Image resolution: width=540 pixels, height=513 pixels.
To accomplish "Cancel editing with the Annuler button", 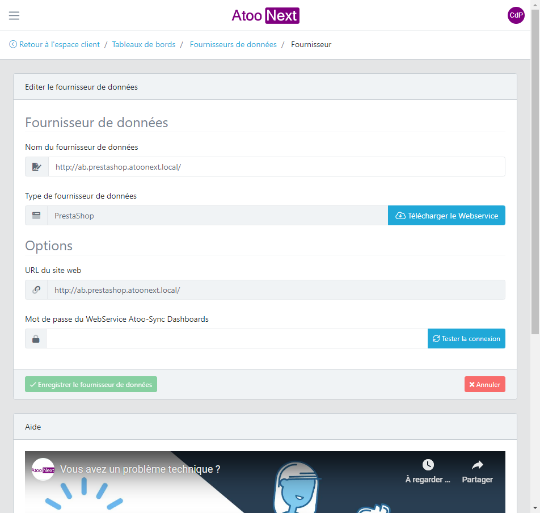I will coord(484,385).
